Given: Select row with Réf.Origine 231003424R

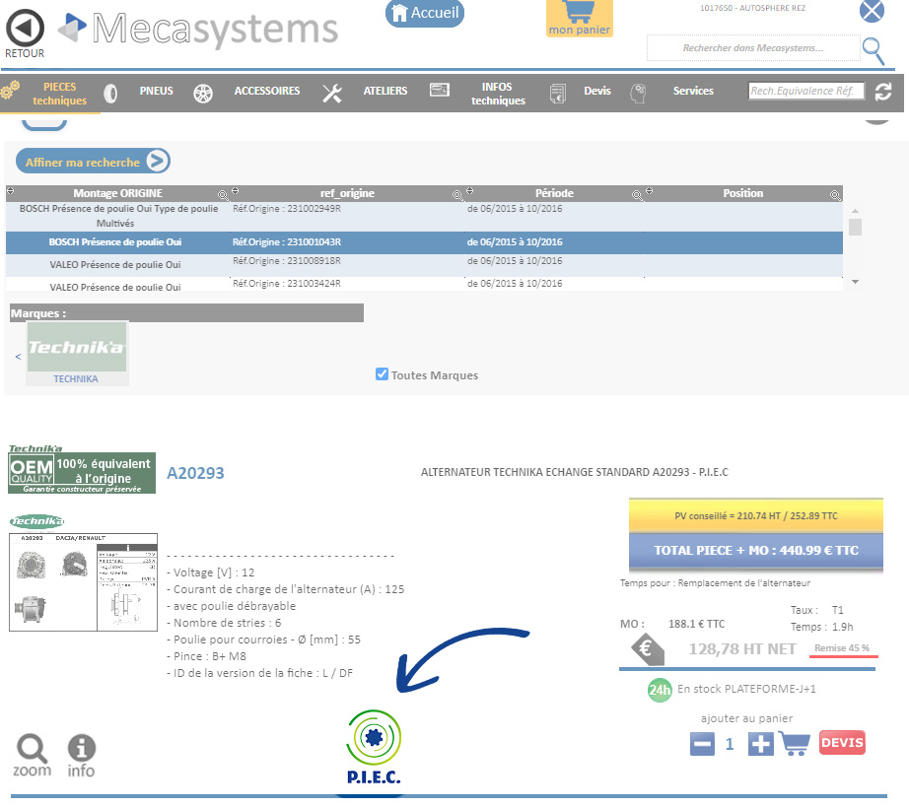Looking at the screenshot, I should click(x=424, y=284).
